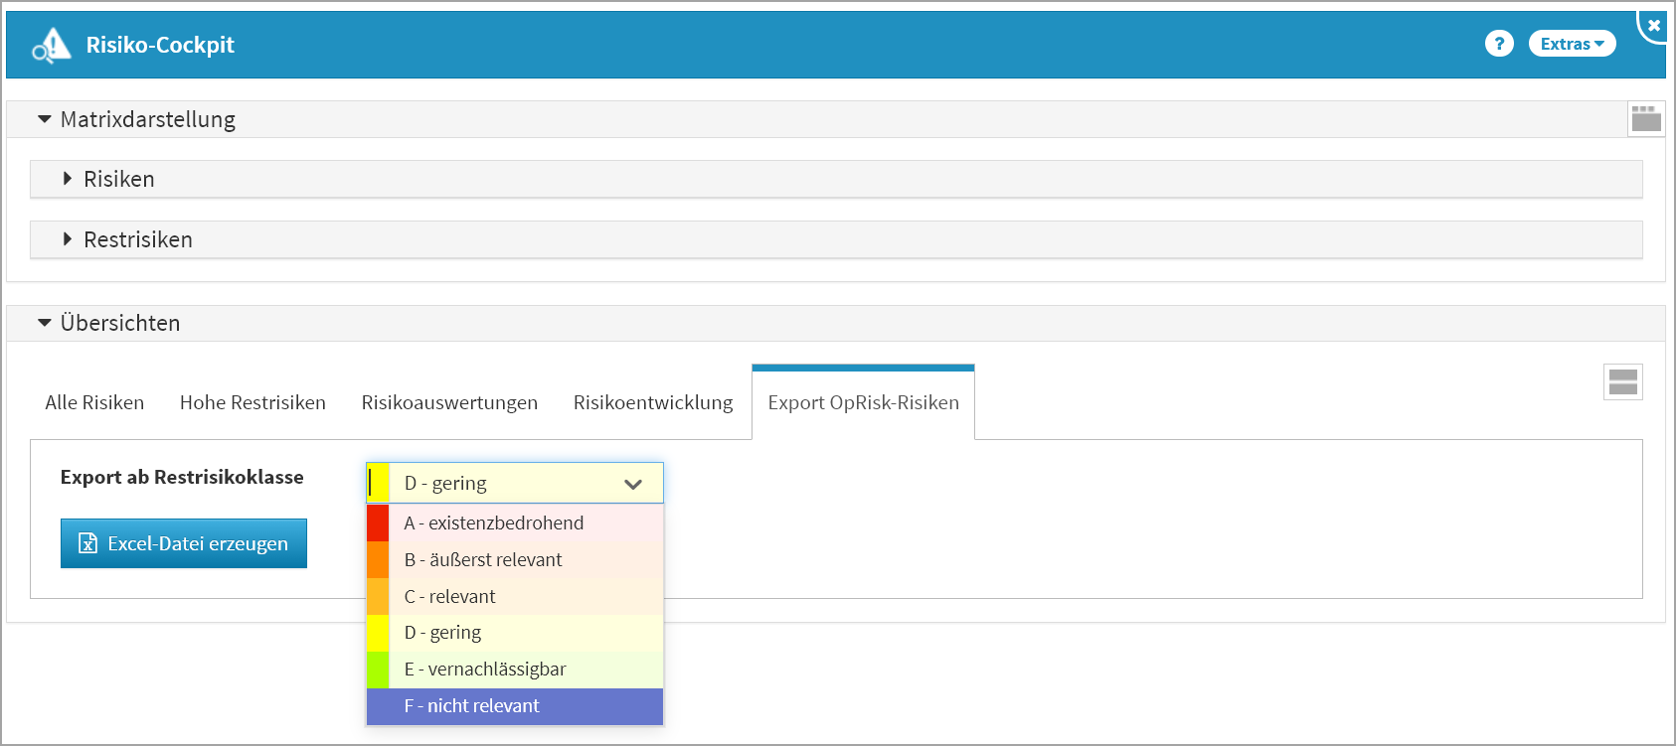The height and width of the screenshot is (746, 1676).
Task: Close the Risiko-Cockpit panel with X
Action: (1654, 26)
